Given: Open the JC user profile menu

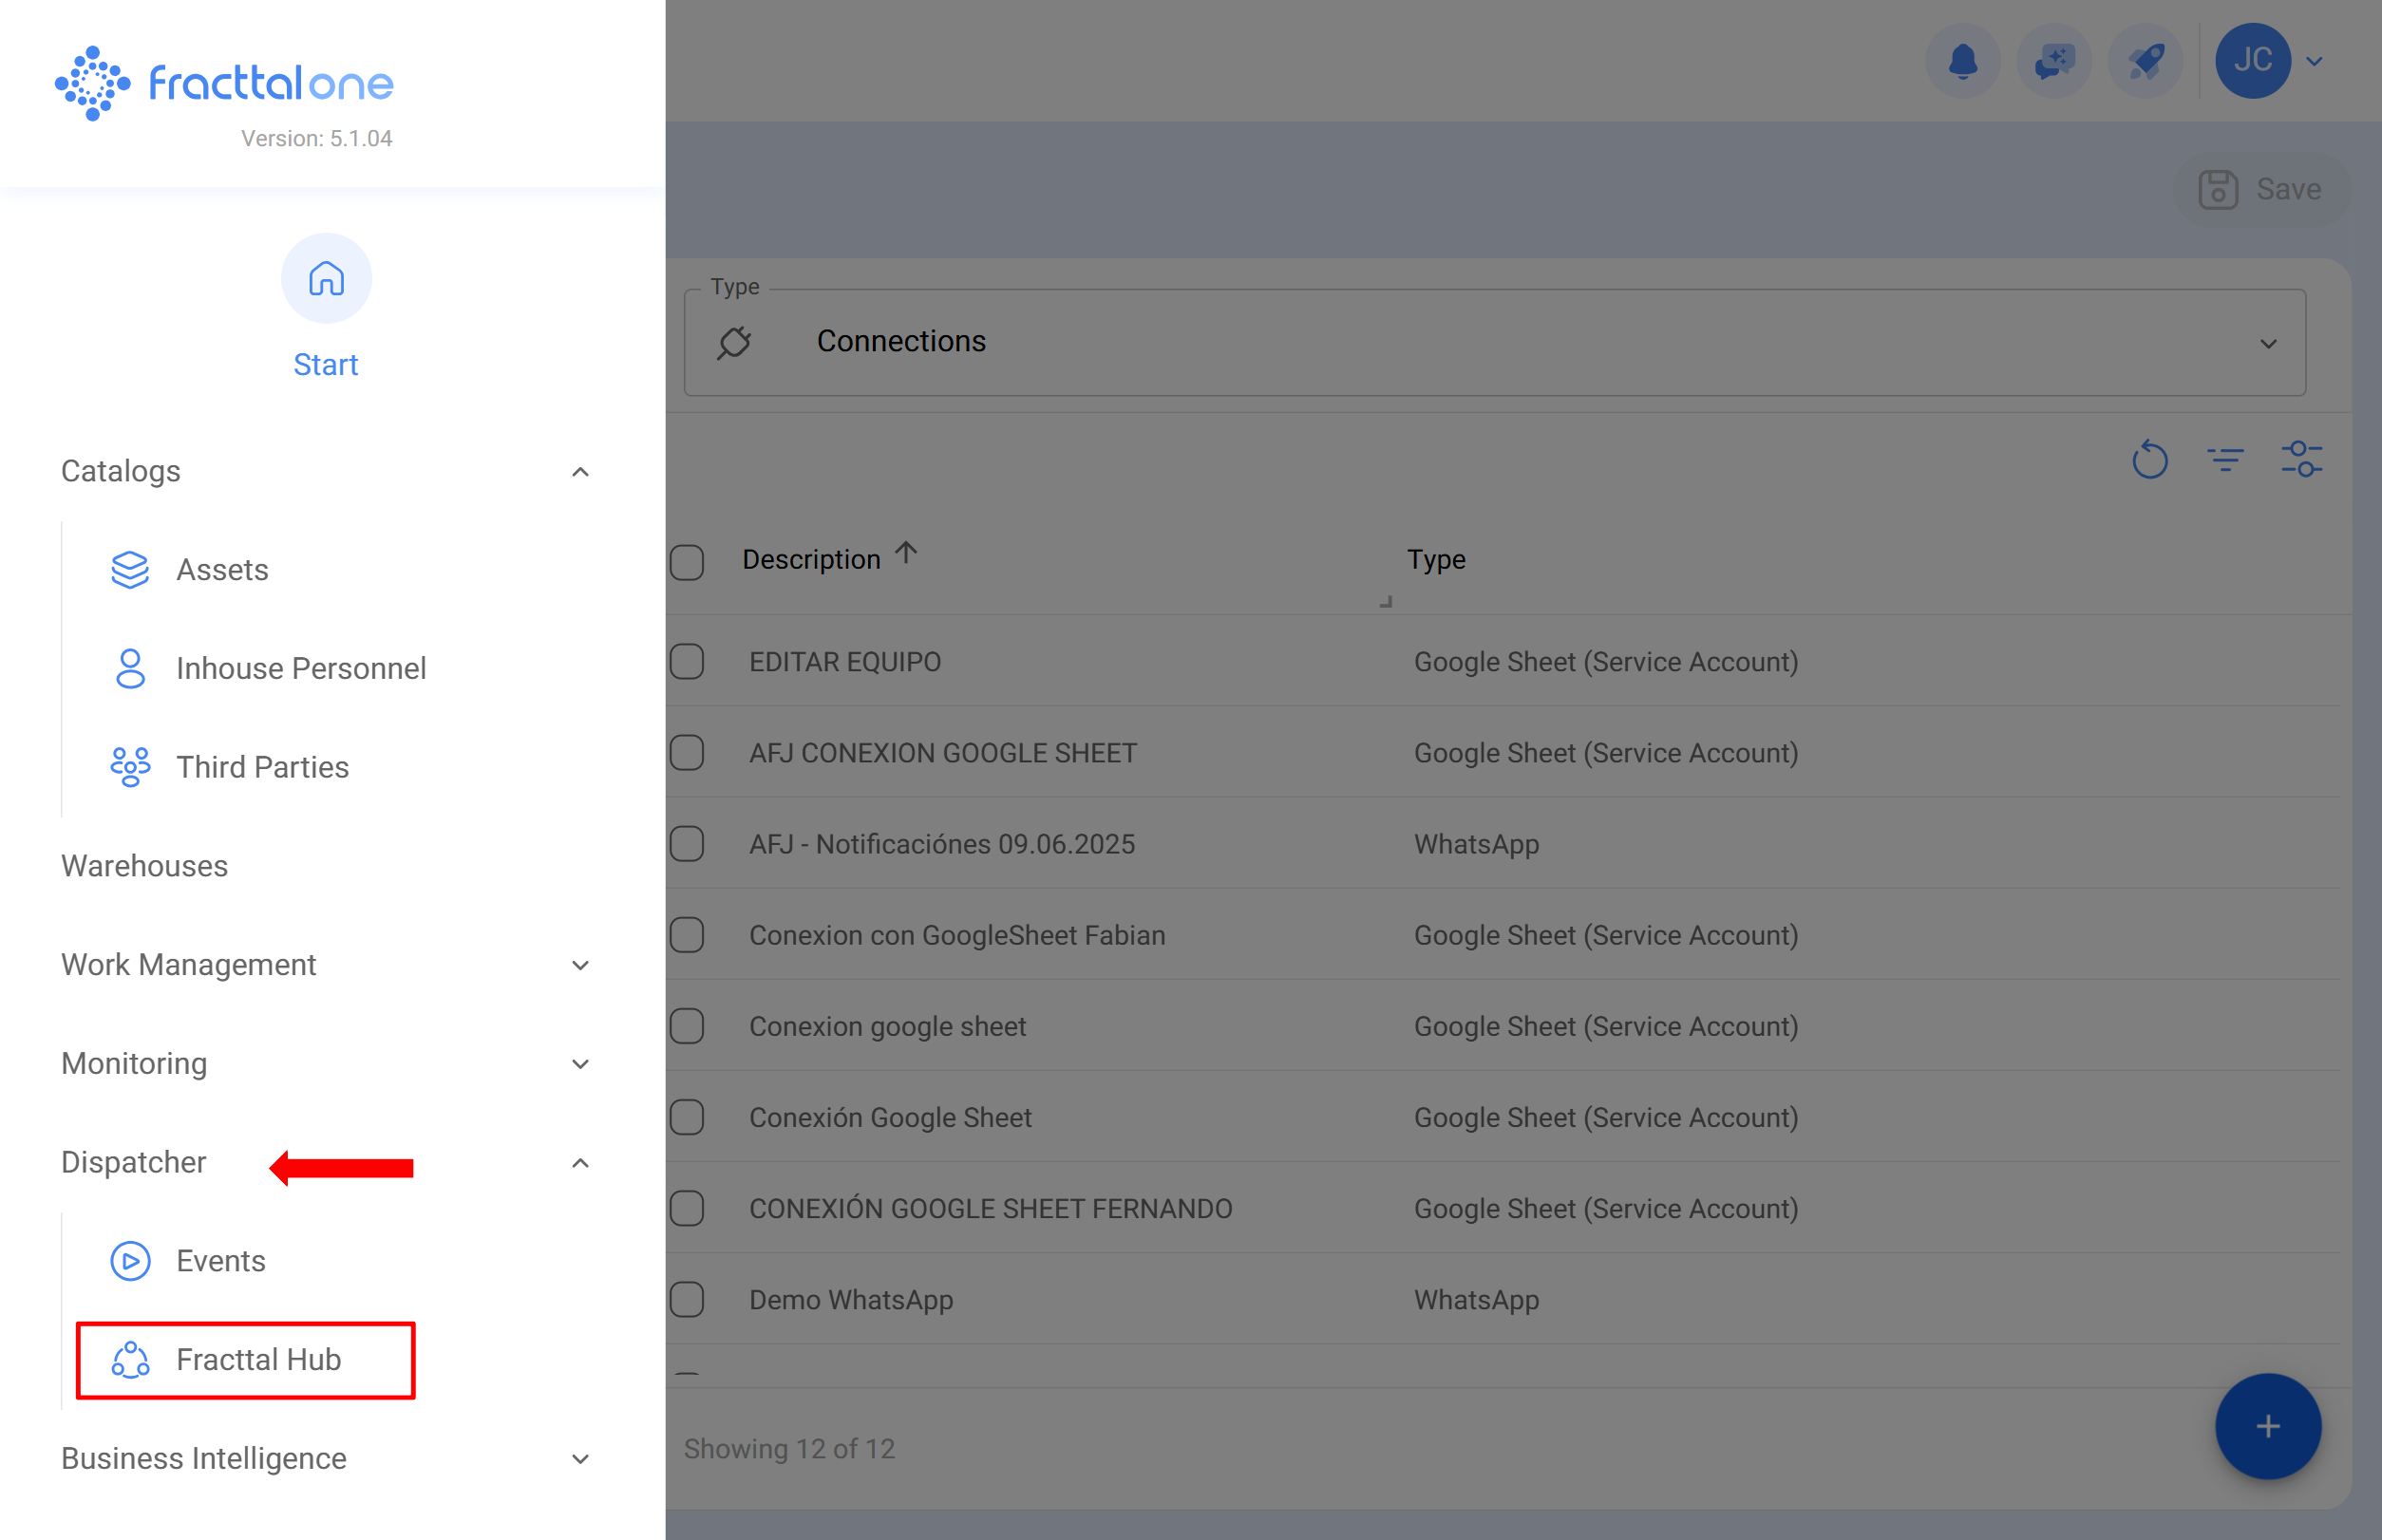Looking at the screenshot, I should pos(2253,61).
